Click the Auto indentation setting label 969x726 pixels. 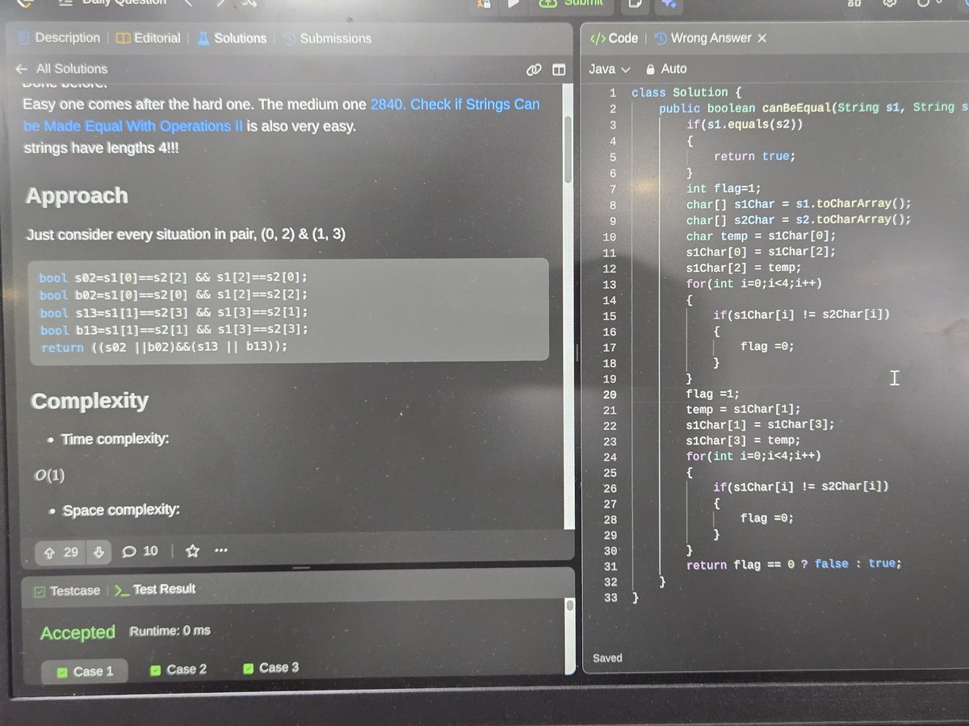[673, 69]
